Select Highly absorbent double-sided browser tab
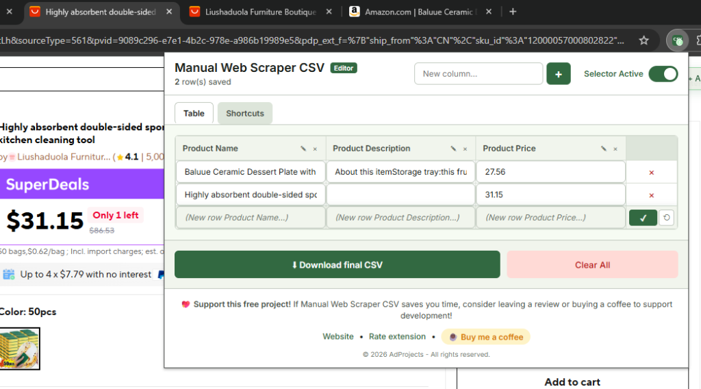This screenshot has width=701, height=389. 100,12
